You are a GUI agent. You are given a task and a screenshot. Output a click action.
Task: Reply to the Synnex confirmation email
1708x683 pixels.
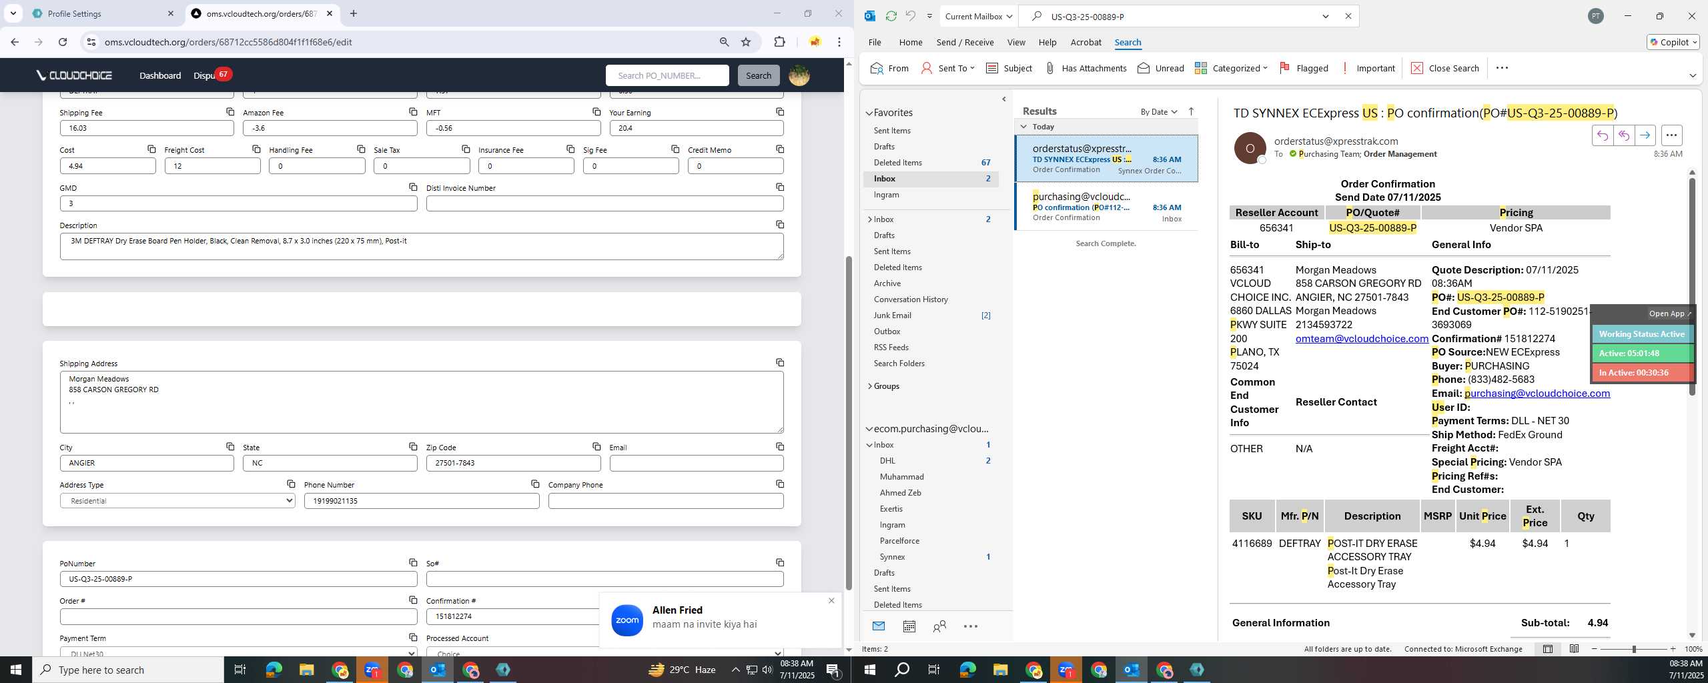point(1602,135)
